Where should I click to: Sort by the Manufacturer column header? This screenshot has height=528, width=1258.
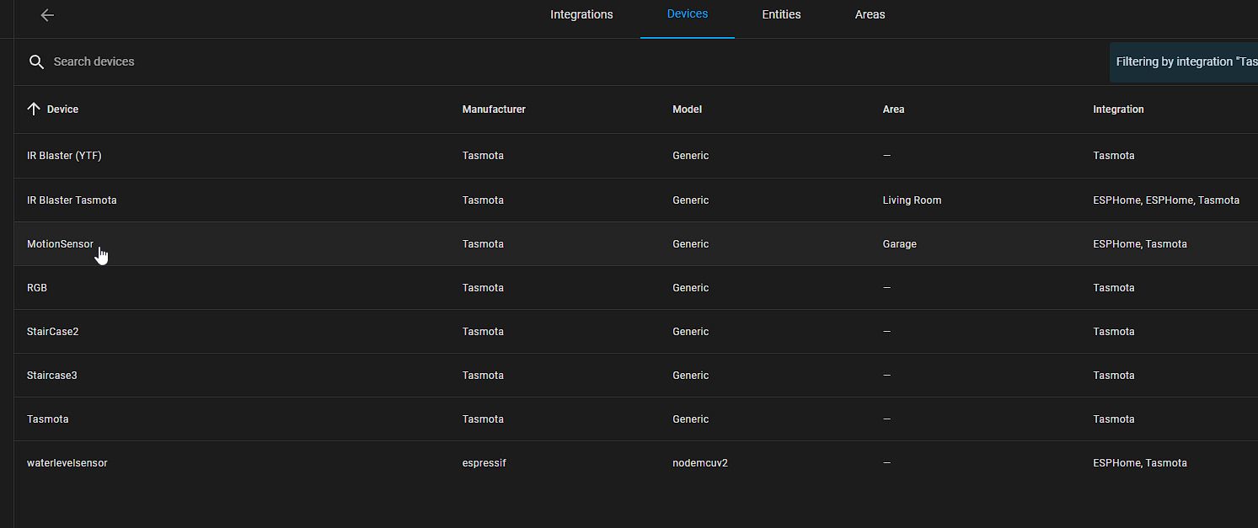(x=494, y=109)
